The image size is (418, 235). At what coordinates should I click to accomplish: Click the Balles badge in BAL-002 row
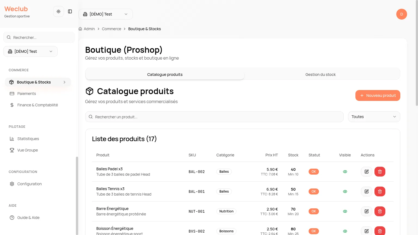pyautogui.click(x=224, y=172)
